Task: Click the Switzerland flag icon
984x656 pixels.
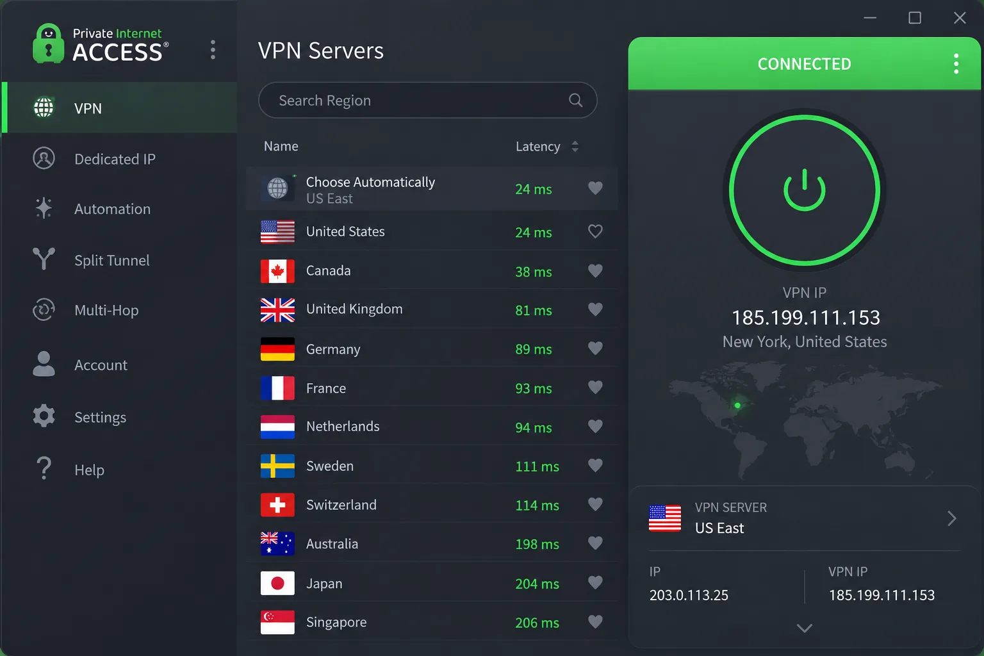Action: coord(277,505)
